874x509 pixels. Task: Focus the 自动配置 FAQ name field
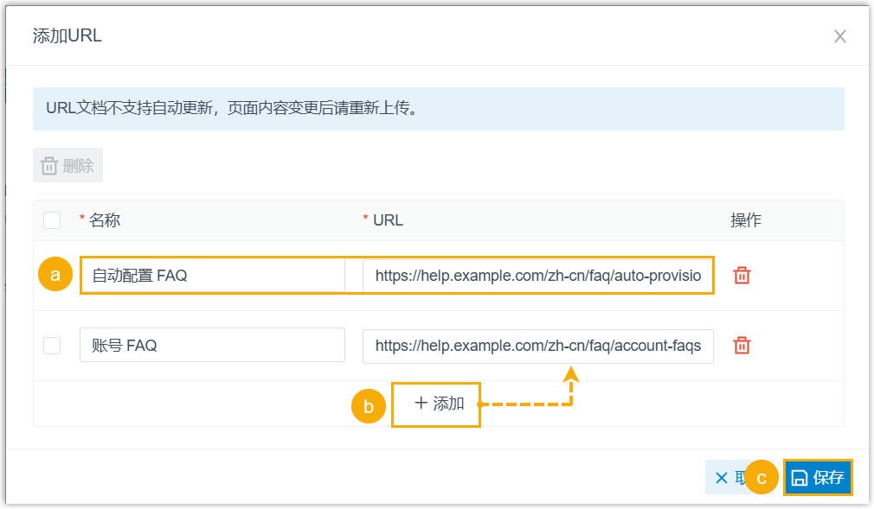pos(212,276)
